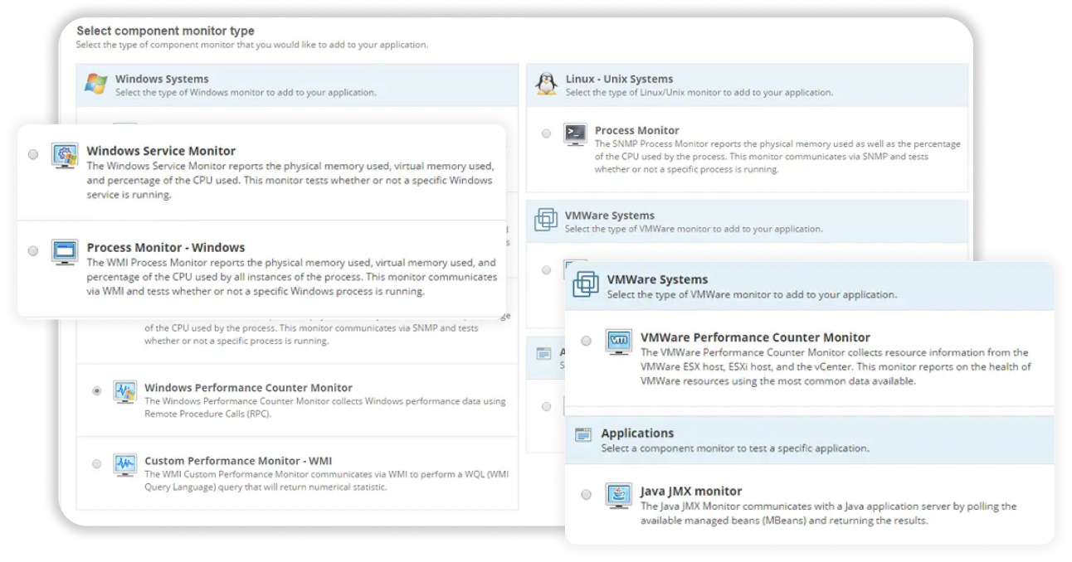The width and height of the screenshot is (1072, 562).
Task: Click the VMWare Systems icon in the enlarged callout
Action: point(586,283)
